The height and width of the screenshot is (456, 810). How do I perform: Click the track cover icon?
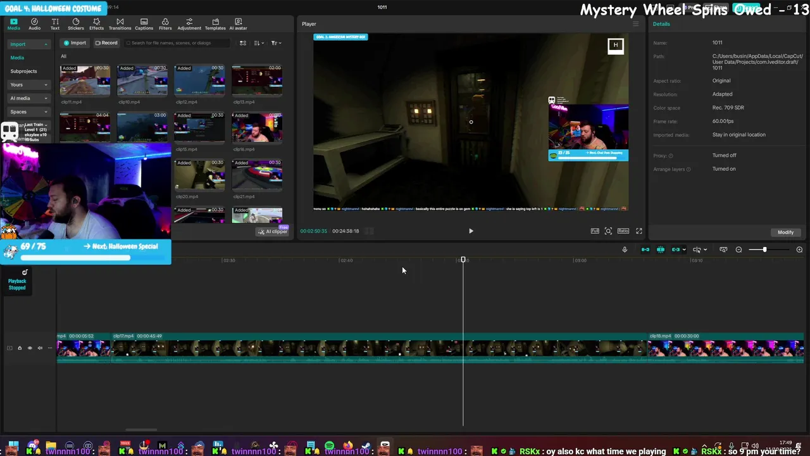(9, 348)
